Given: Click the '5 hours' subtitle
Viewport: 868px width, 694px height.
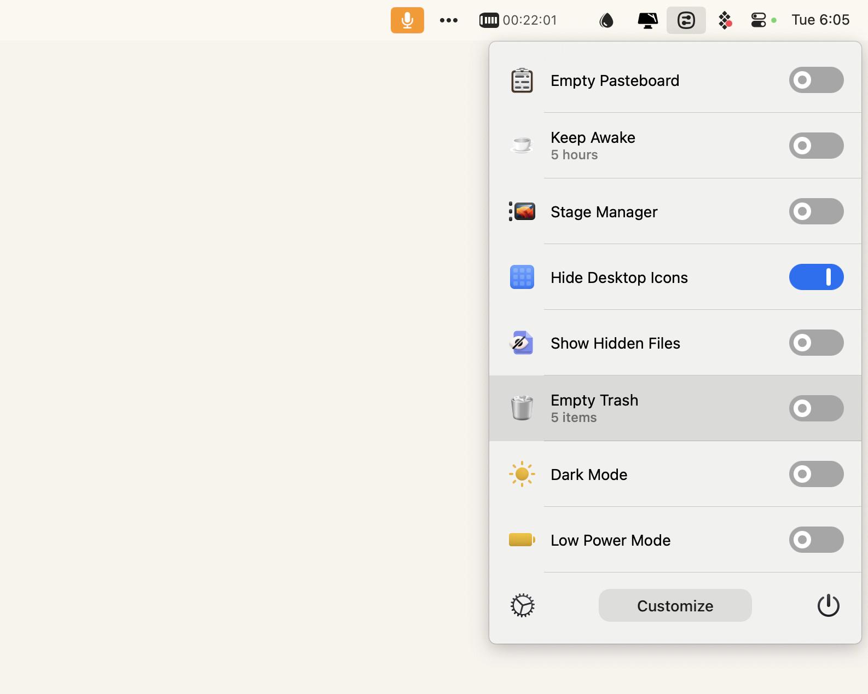Looking at the screenshot, I should (574, 155).
